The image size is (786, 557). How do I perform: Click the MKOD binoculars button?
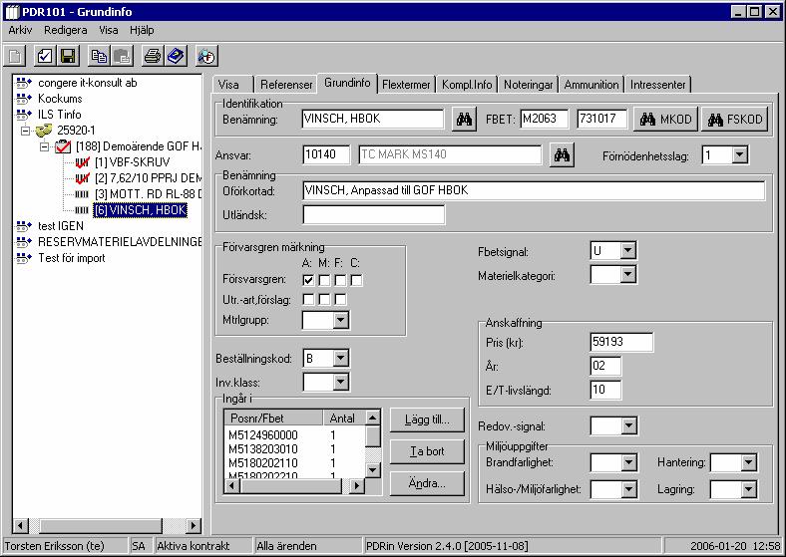(665, 120)
